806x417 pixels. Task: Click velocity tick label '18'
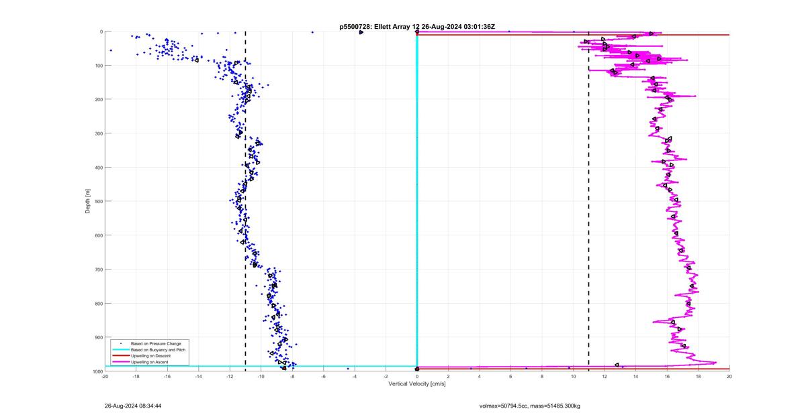698,377
